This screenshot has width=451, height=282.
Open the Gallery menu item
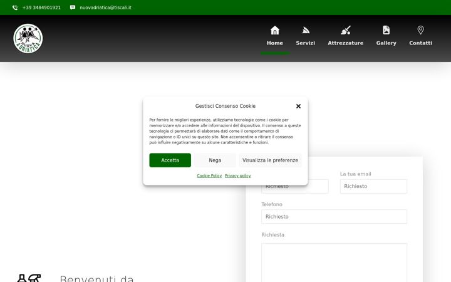386,43
